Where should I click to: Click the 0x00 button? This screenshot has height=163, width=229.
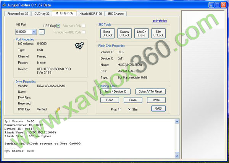(x=158, y=109)
